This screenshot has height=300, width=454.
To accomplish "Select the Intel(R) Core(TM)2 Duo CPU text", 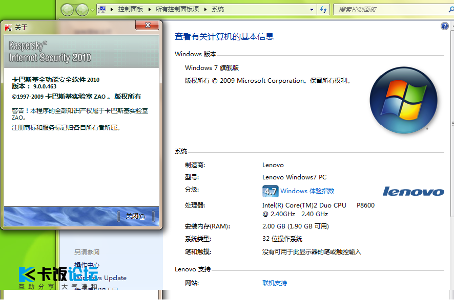I will click(304, 205).
